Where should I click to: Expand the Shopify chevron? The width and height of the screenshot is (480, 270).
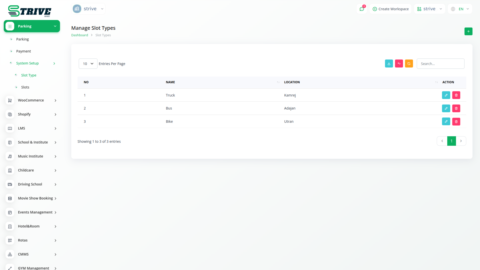pos(55,114)
